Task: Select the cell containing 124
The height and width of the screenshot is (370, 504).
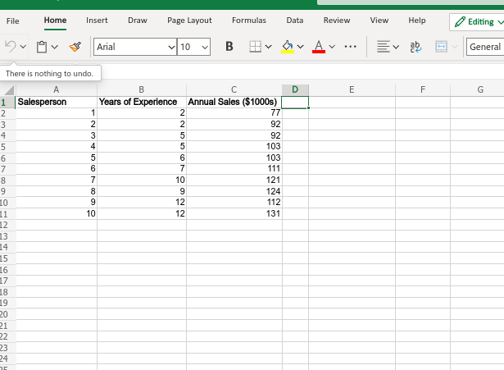Action: (x=234, y=191)
